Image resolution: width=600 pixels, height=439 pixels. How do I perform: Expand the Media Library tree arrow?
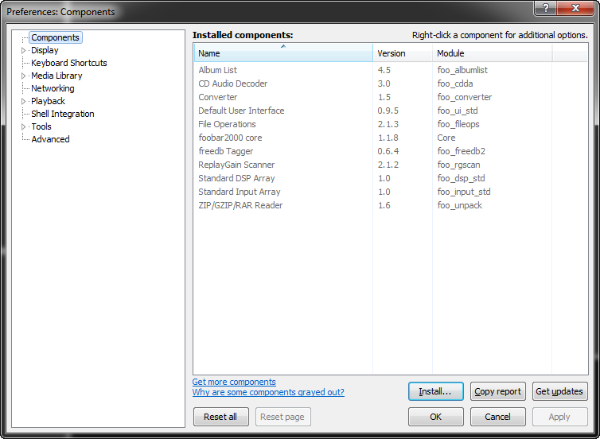point(23,76)
